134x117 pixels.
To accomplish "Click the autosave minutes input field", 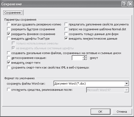I will tap(77, 58).
